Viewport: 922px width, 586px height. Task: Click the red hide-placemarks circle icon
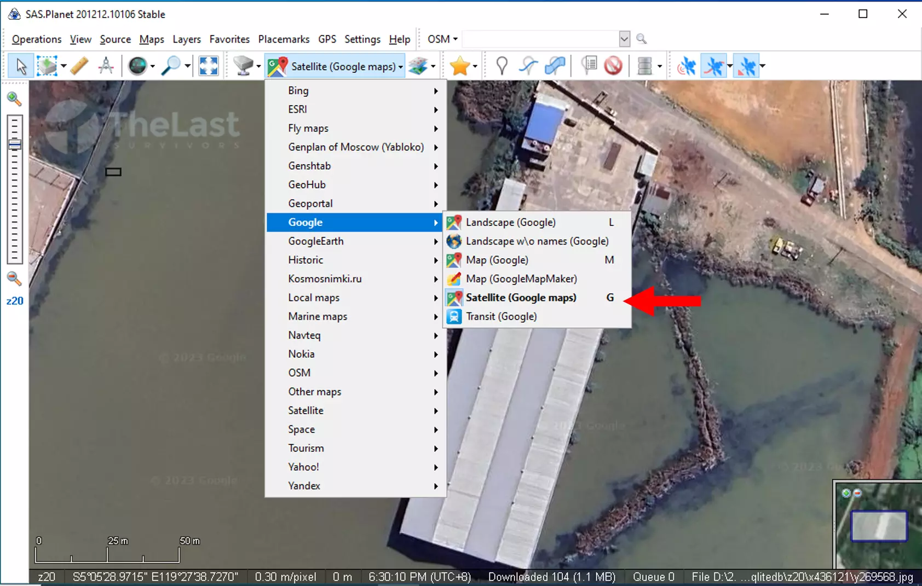pos(613,66)
